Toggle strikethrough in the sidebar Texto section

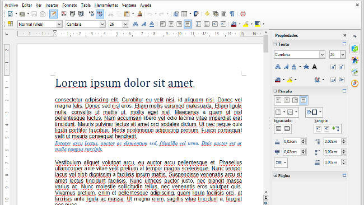pyautogui.click(x=306, y=67)
